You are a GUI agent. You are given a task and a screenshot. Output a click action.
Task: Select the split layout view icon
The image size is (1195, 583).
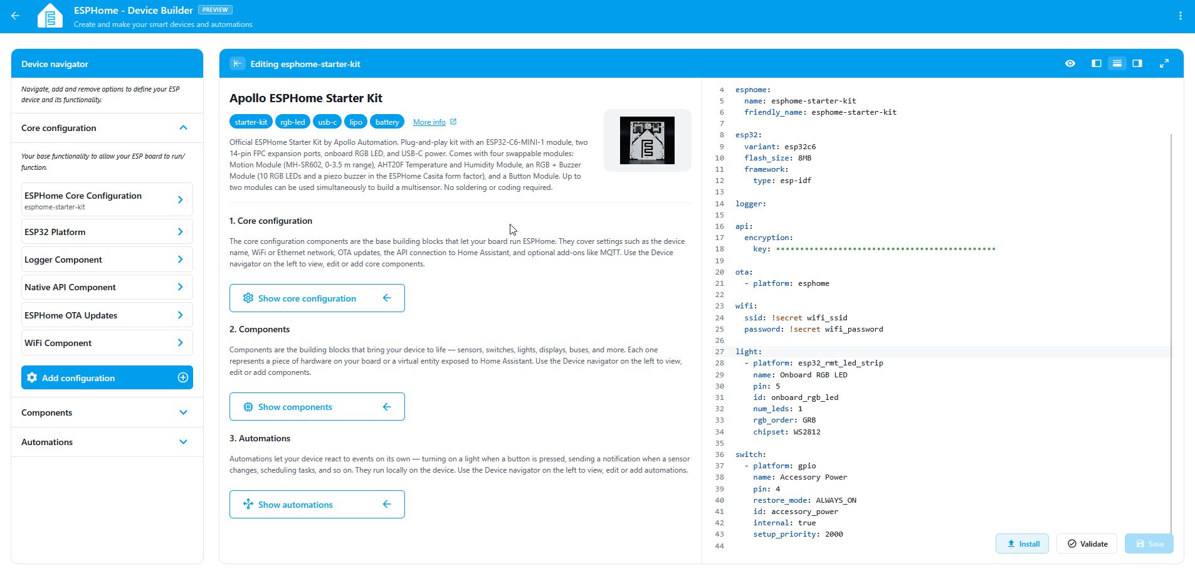[1117, 63]
